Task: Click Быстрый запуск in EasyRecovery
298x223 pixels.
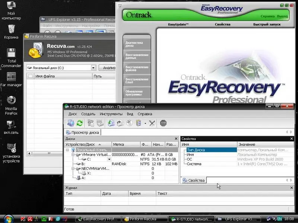Action: click(267, 25)
